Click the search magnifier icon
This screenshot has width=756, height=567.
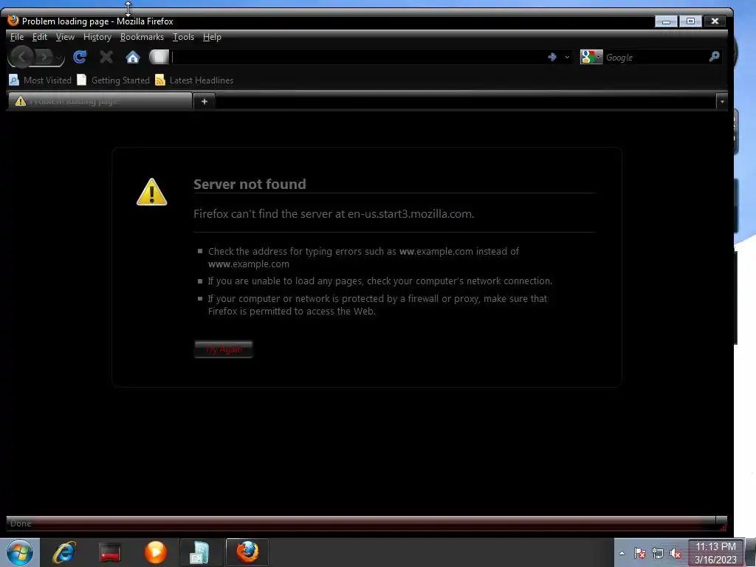click(714, 57)
